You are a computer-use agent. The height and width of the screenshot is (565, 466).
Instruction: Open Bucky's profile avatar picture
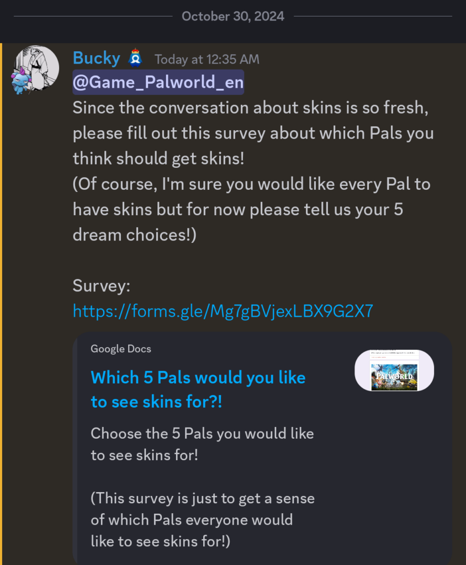point(36,68)
